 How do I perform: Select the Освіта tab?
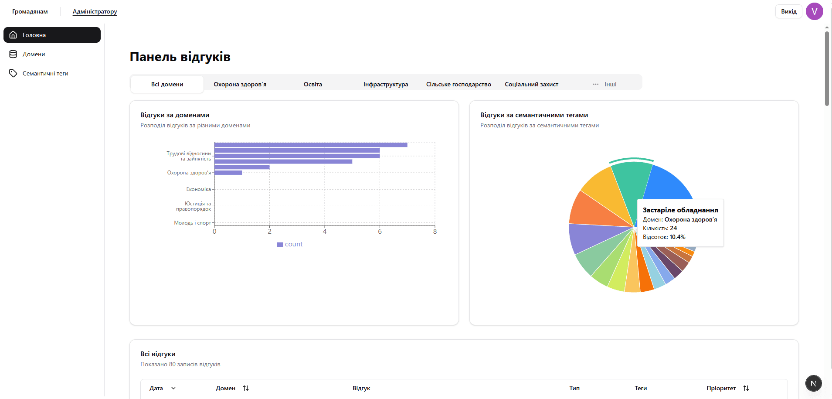point(312,84)
